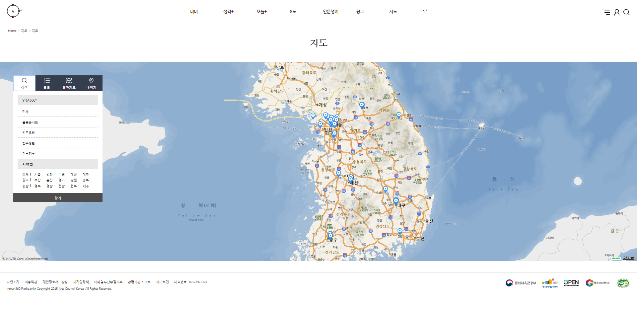Image resolution: width=637 pixels, height=312 pixels.
Task: Filter by region 인천
Action: click(x=49, y=174)
